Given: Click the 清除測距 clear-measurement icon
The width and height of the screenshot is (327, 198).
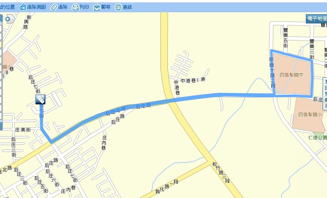Looking at the screenshot, I should [22, 7].
